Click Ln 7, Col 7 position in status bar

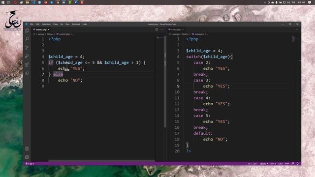[252, 164]
